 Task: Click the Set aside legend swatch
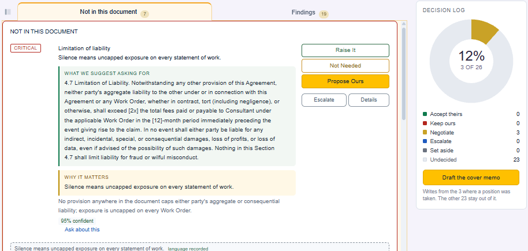click(425, 151)
